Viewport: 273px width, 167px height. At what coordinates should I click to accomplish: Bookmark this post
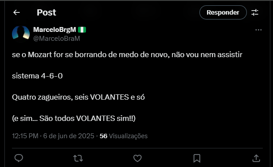point(197,158)
